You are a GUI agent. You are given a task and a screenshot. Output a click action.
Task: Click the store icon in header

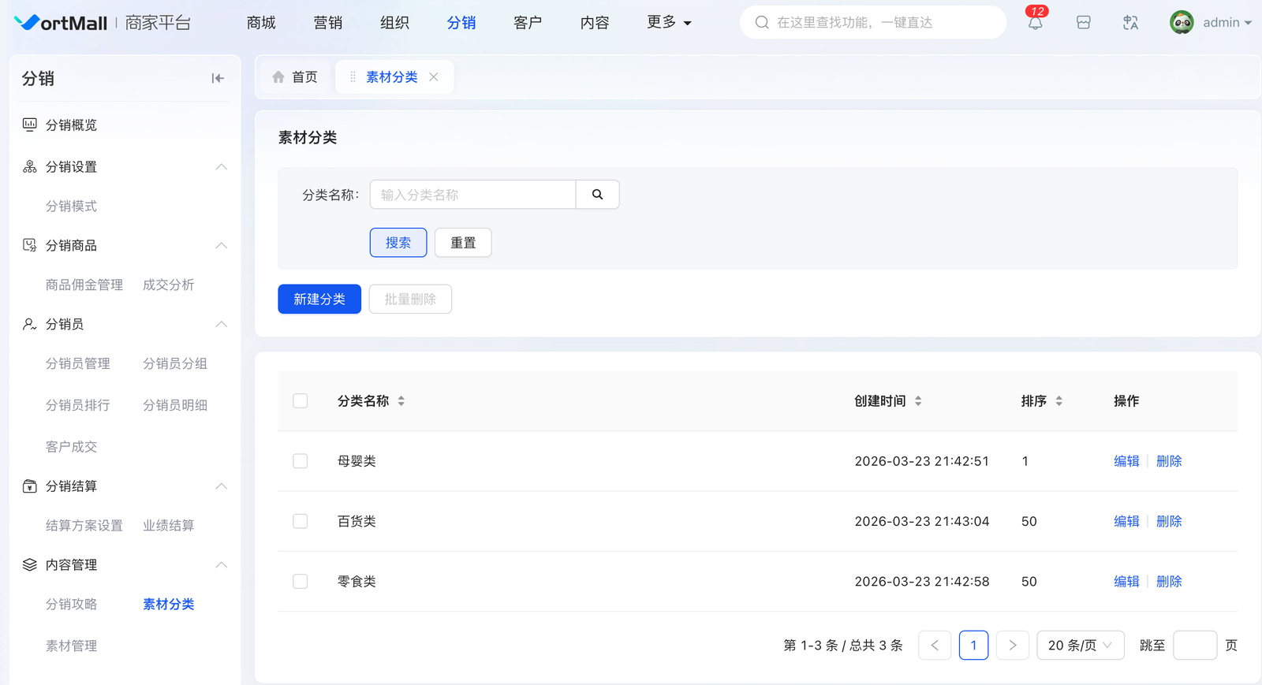[x=1083, y=23]
